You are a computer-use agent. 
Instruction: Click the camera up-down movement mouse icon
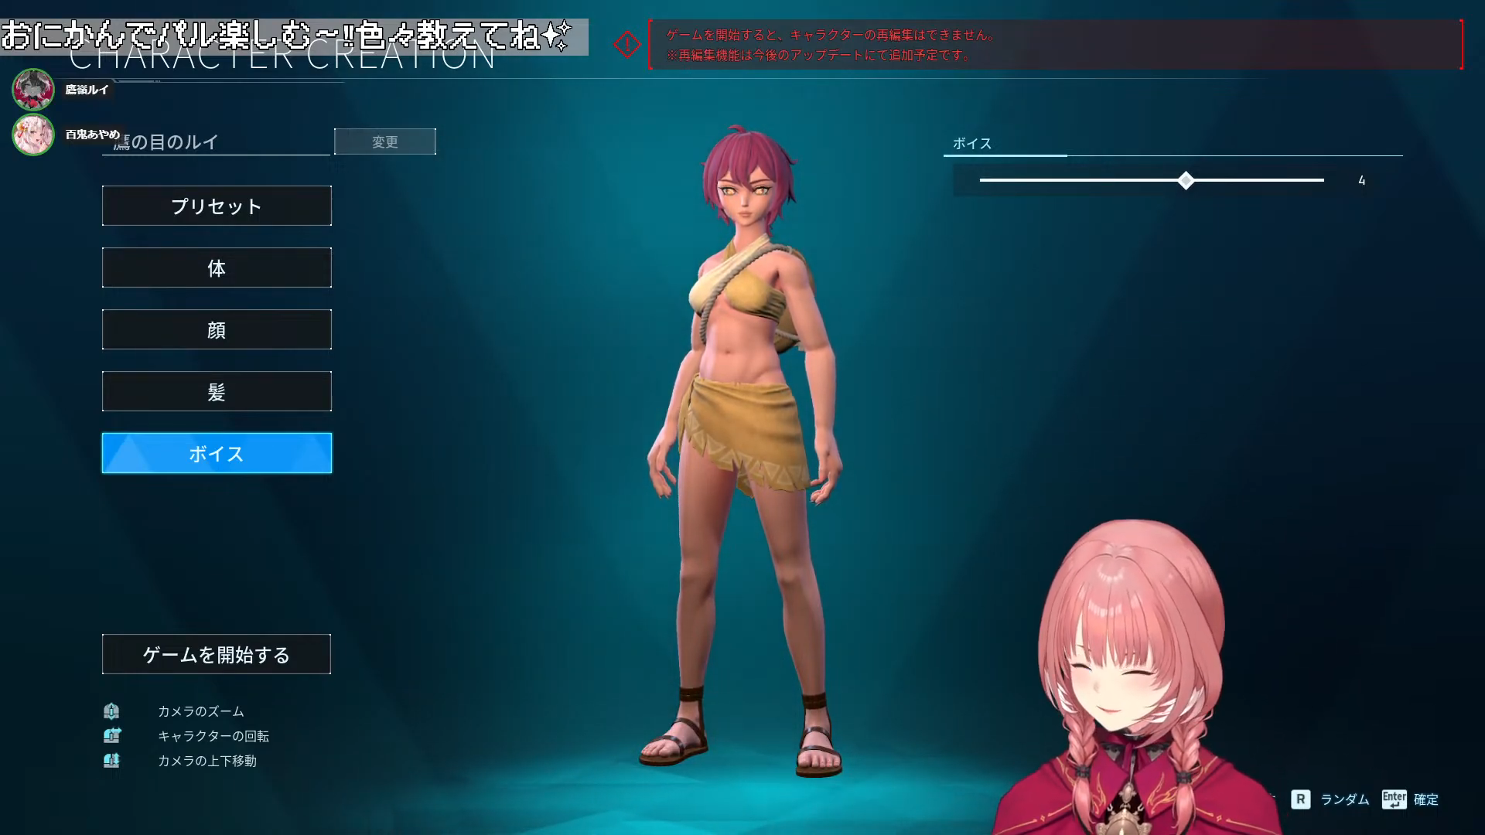point(111,761)
